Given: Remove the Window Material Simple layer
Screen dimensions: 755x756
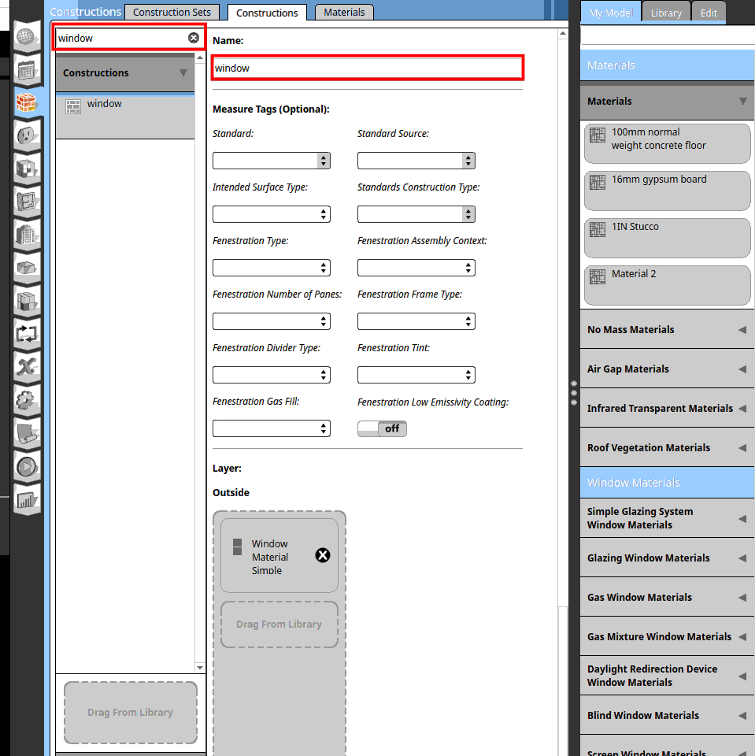Looking at the screenshot, I should (322, 555).
